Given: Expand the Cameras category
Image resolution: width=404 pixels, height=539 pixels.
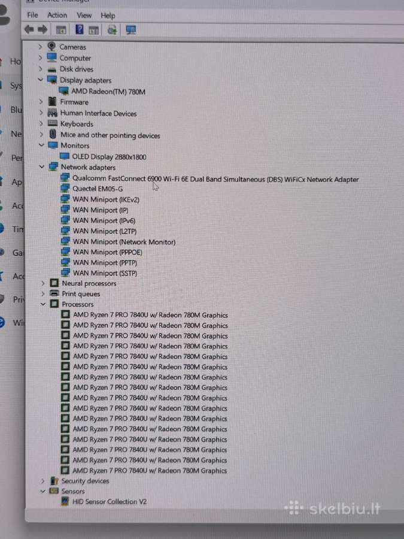Looking at the screenshot, I should coord(40,46).
